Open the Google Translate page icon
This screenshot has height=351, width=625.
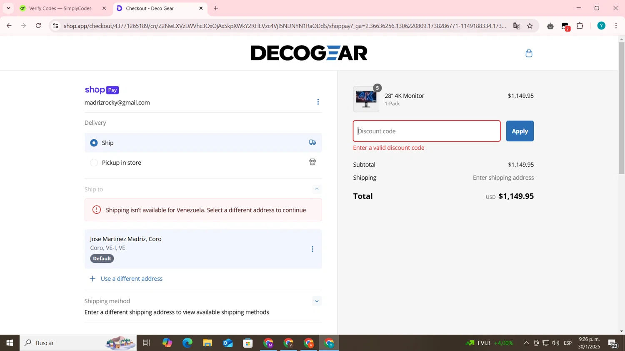tap(517, 26)
